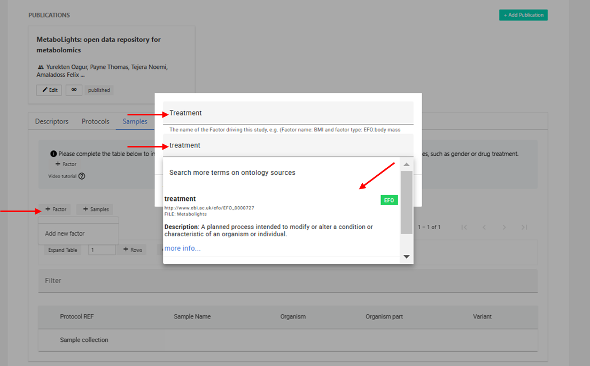Open the publication link icon button
The width and height of the screenshot is (590, 366).
(x=74, y=90)
